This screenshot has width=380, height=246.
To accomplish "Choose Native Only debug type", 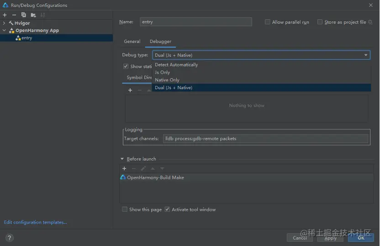I will 261,80.
